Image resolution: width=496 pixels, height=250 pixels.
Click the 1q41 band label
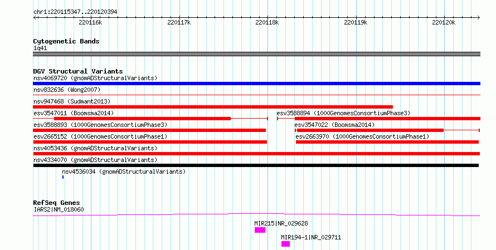tap(40, 48)
